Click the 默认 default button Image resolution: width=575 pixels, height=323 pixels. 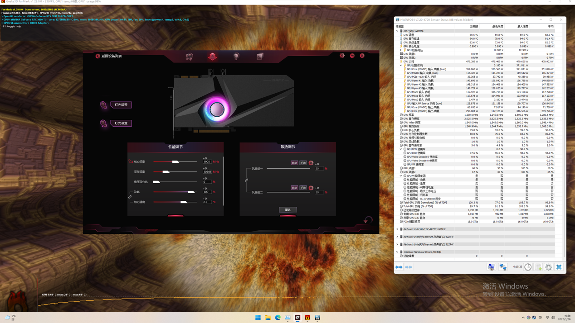[x=287, y=210]
